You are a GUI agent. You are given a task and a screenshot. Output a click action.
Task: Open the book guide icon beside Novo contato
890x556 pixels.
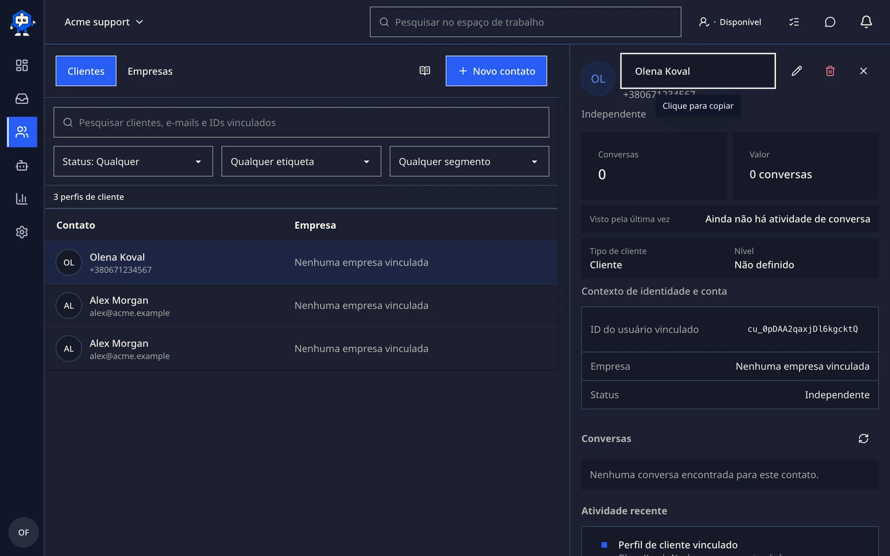click(x=425, y=71)
